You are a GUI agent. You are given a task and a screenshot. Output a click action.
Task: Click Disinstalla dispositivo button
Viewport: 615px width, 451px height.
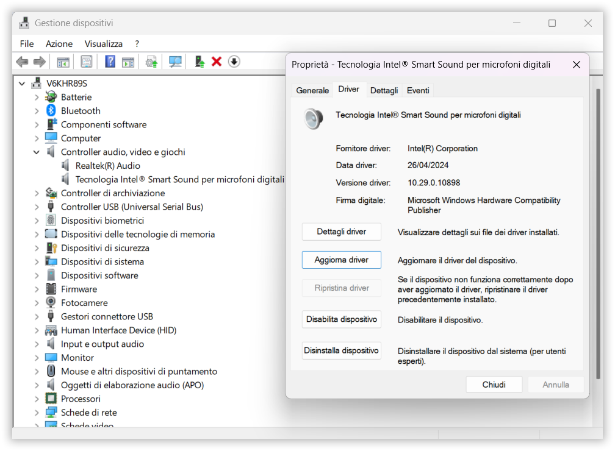click(x=341, y=350)
